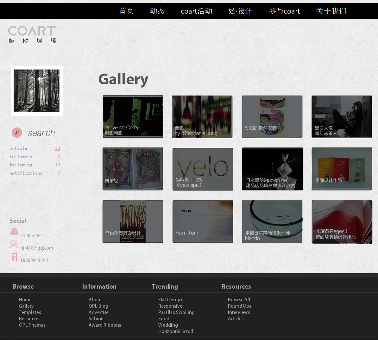378x340 pixels.
Task: Click Gallery link in footer
Action: coord(26,306)
